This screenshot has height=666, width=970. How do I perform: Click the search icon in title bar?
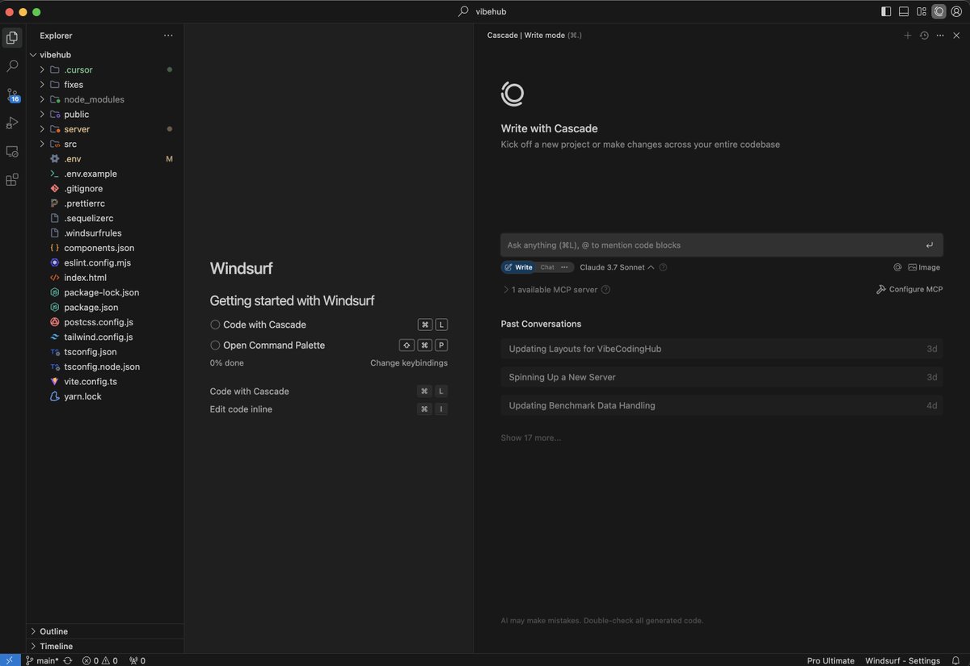463,11
